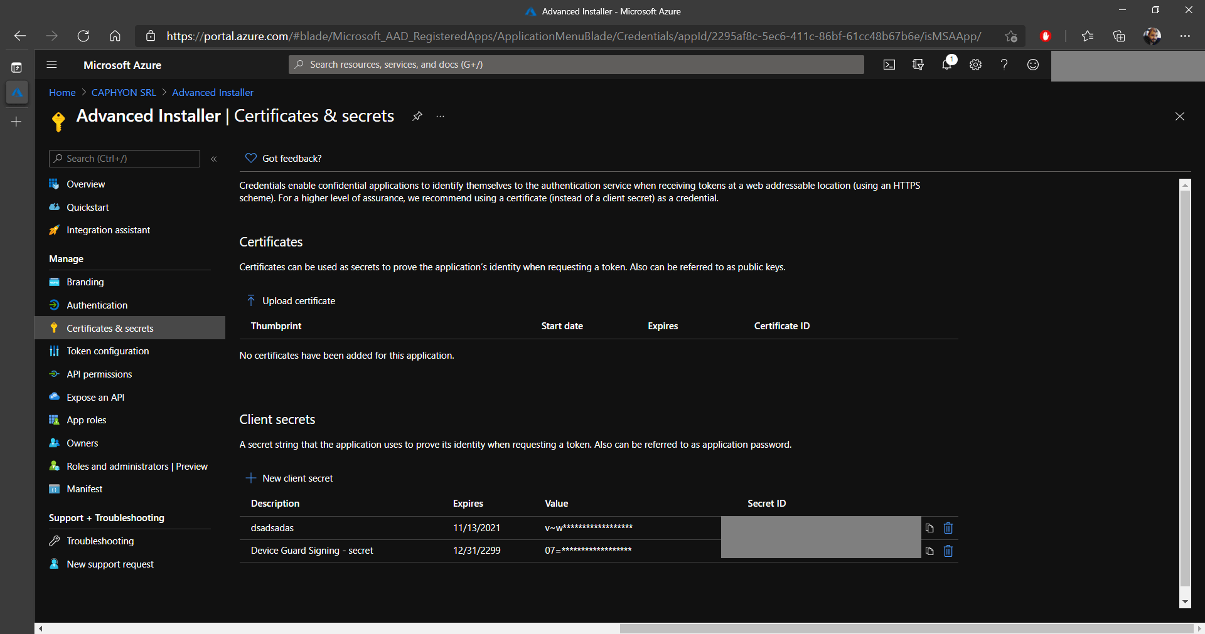
Task: Click the CAPHYON SRL breadcrumb
Action: click(x=124, y=93)
